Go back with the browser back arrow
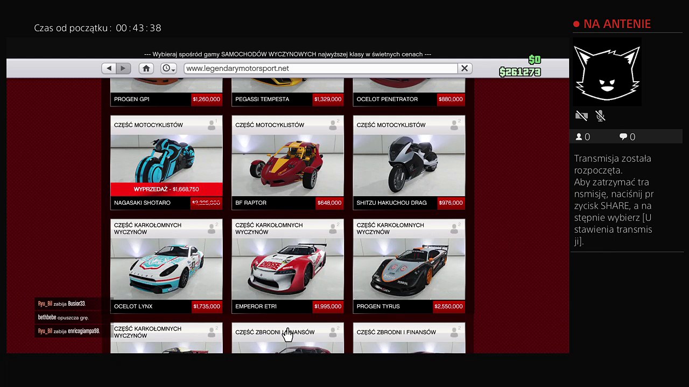This screenshot has height=387, width=689. point(109,68)
